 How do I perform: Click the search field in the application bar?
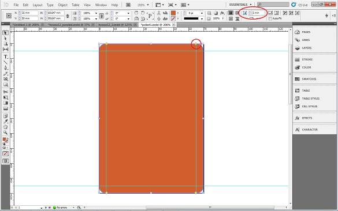(273, 5)
